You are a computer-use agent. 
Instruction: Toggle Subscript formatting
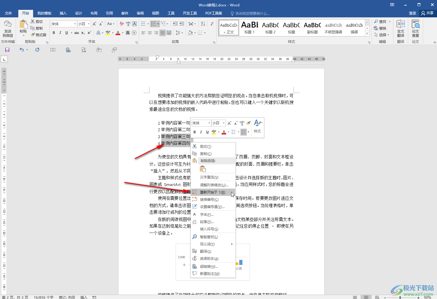(x=83, y=33)
